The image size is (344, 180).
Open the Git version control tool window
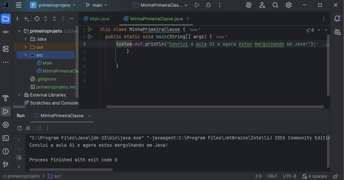pyautogui.click(x=6, y=164)
